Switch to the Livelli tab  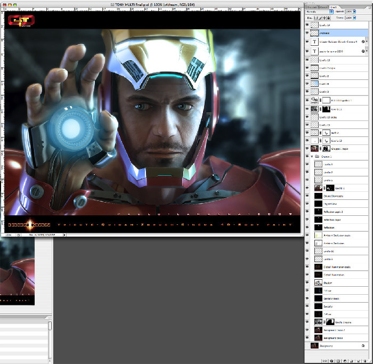[334, 7]
